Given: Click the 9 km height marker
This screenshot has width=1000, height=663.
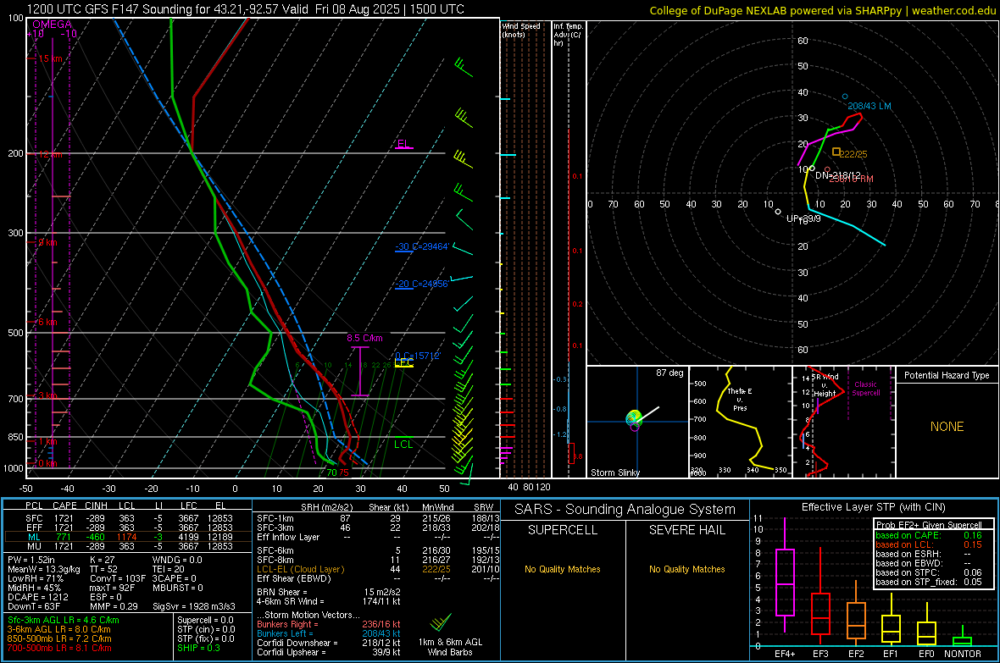Looking at the screenshot, I should pyautogui.click(x=47, y=242).
